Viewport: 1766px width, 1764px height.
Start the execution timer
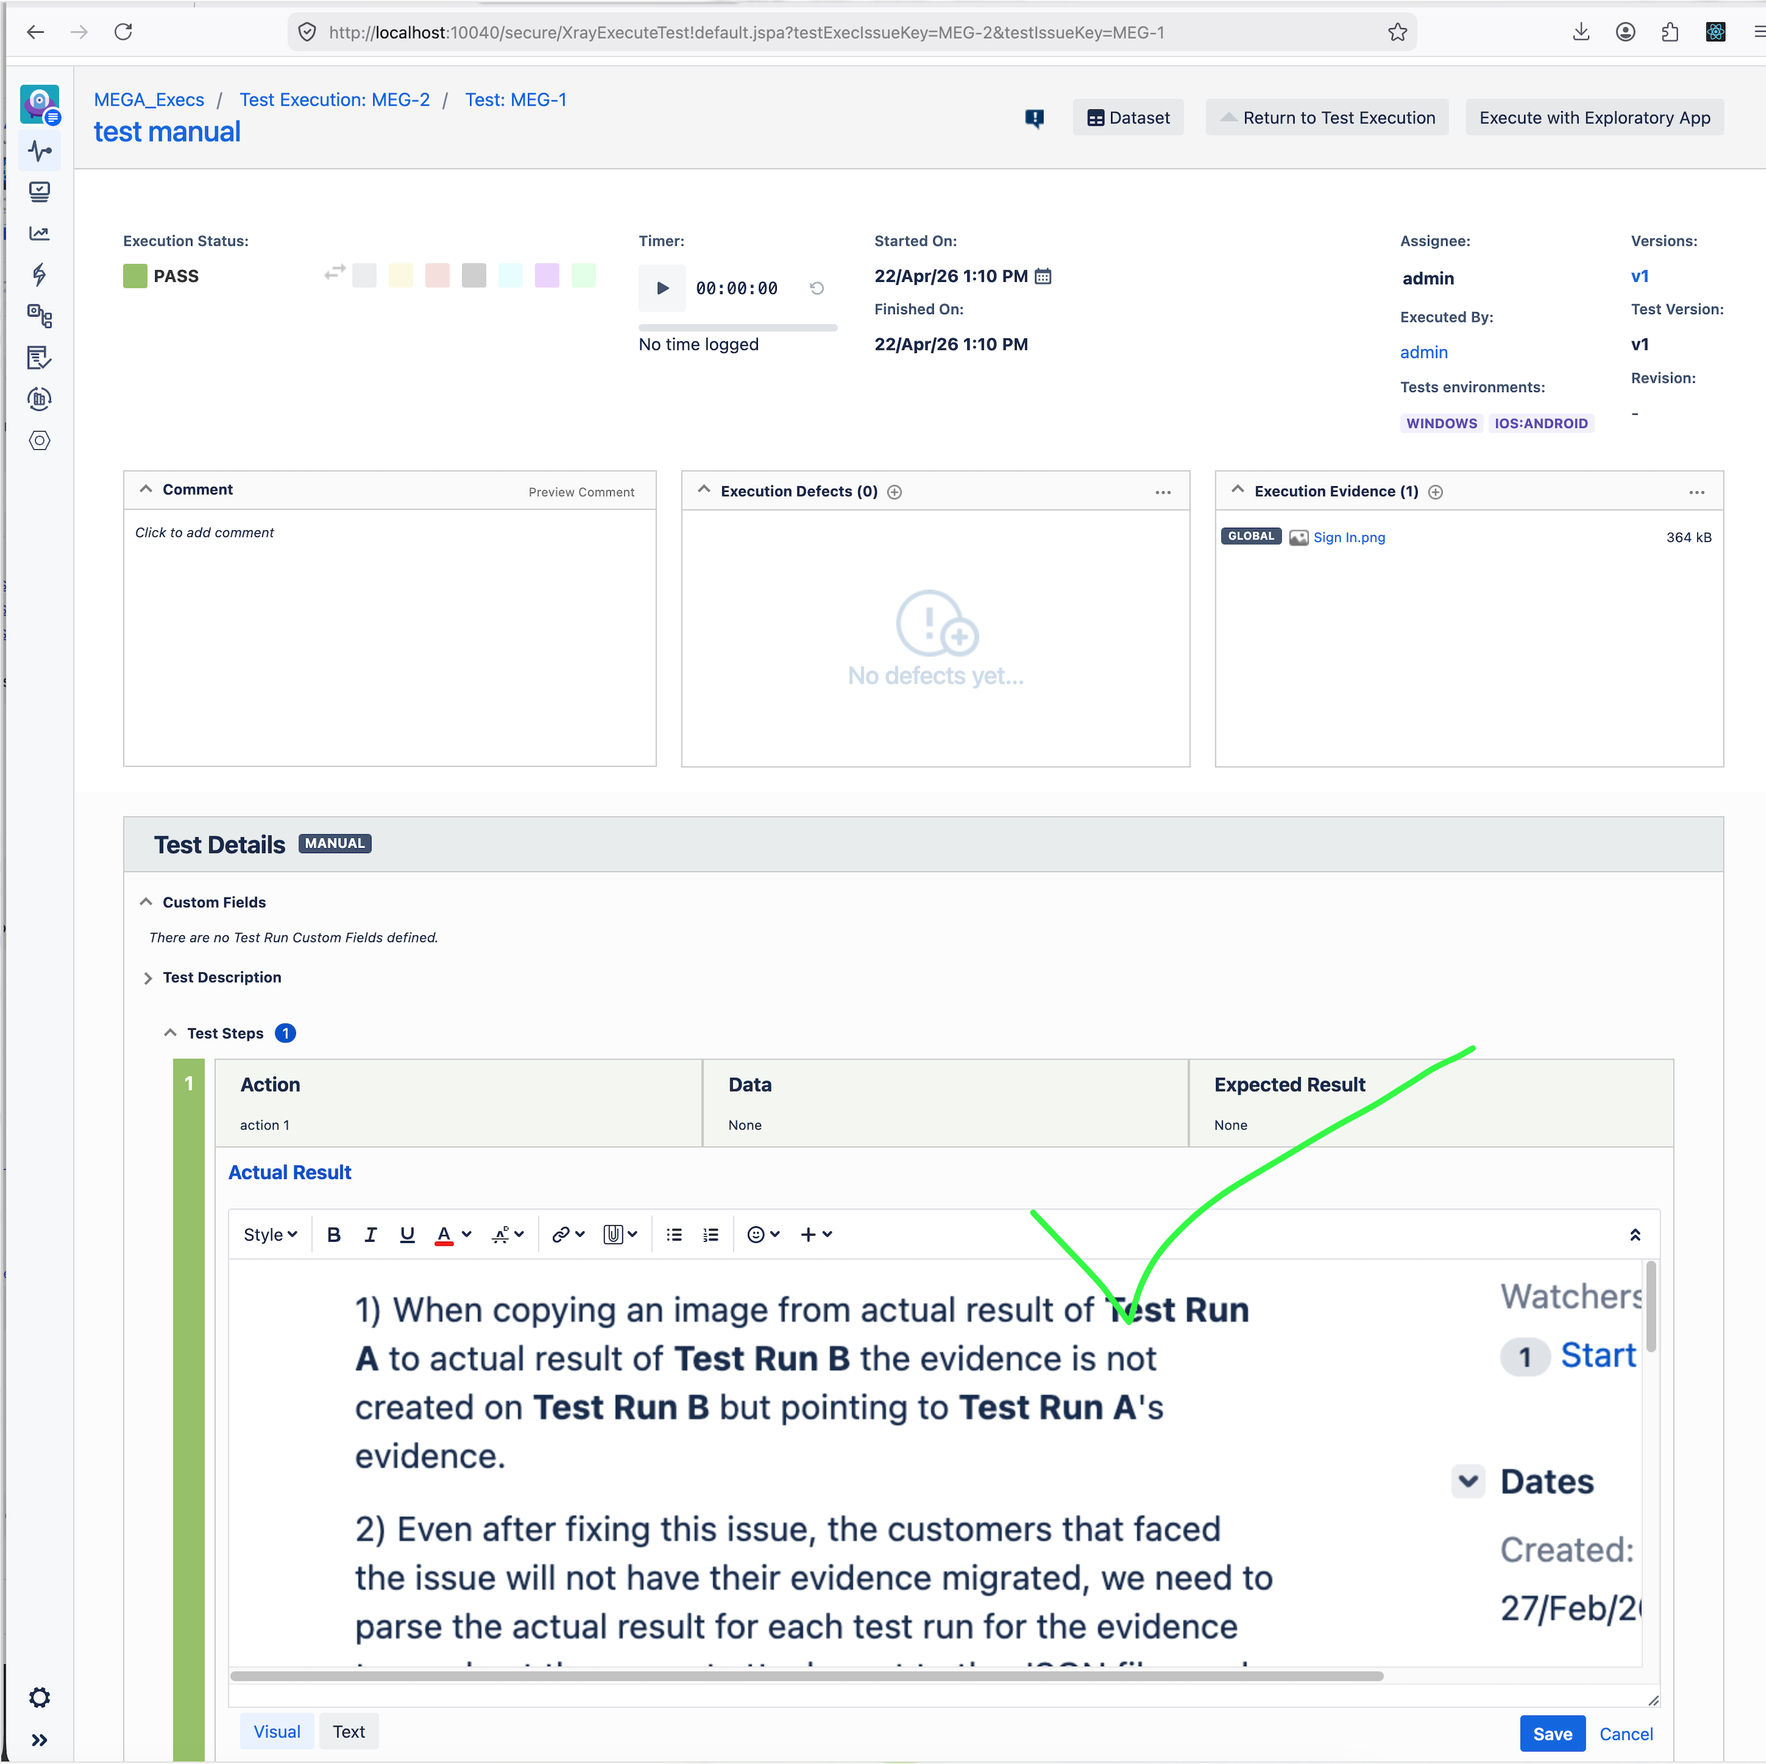[x=662, y=288]
